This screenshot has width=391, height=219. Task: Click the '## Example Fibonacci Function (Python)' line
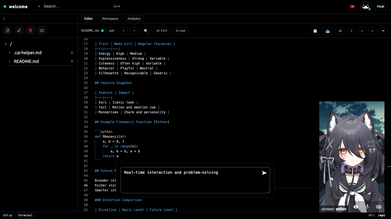tap(132, 122)
